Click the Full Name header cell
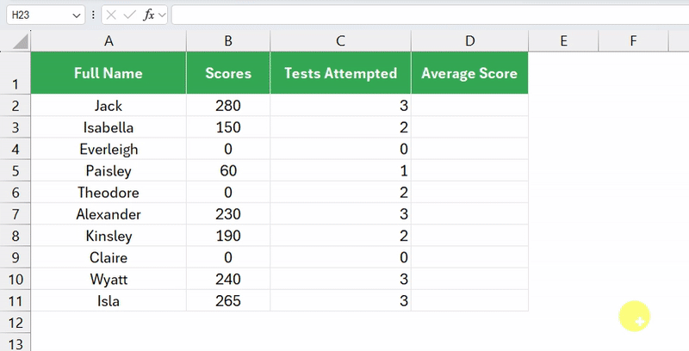This screenshot has width=689, height=351. pyautogui.click(x=109, y=73)
